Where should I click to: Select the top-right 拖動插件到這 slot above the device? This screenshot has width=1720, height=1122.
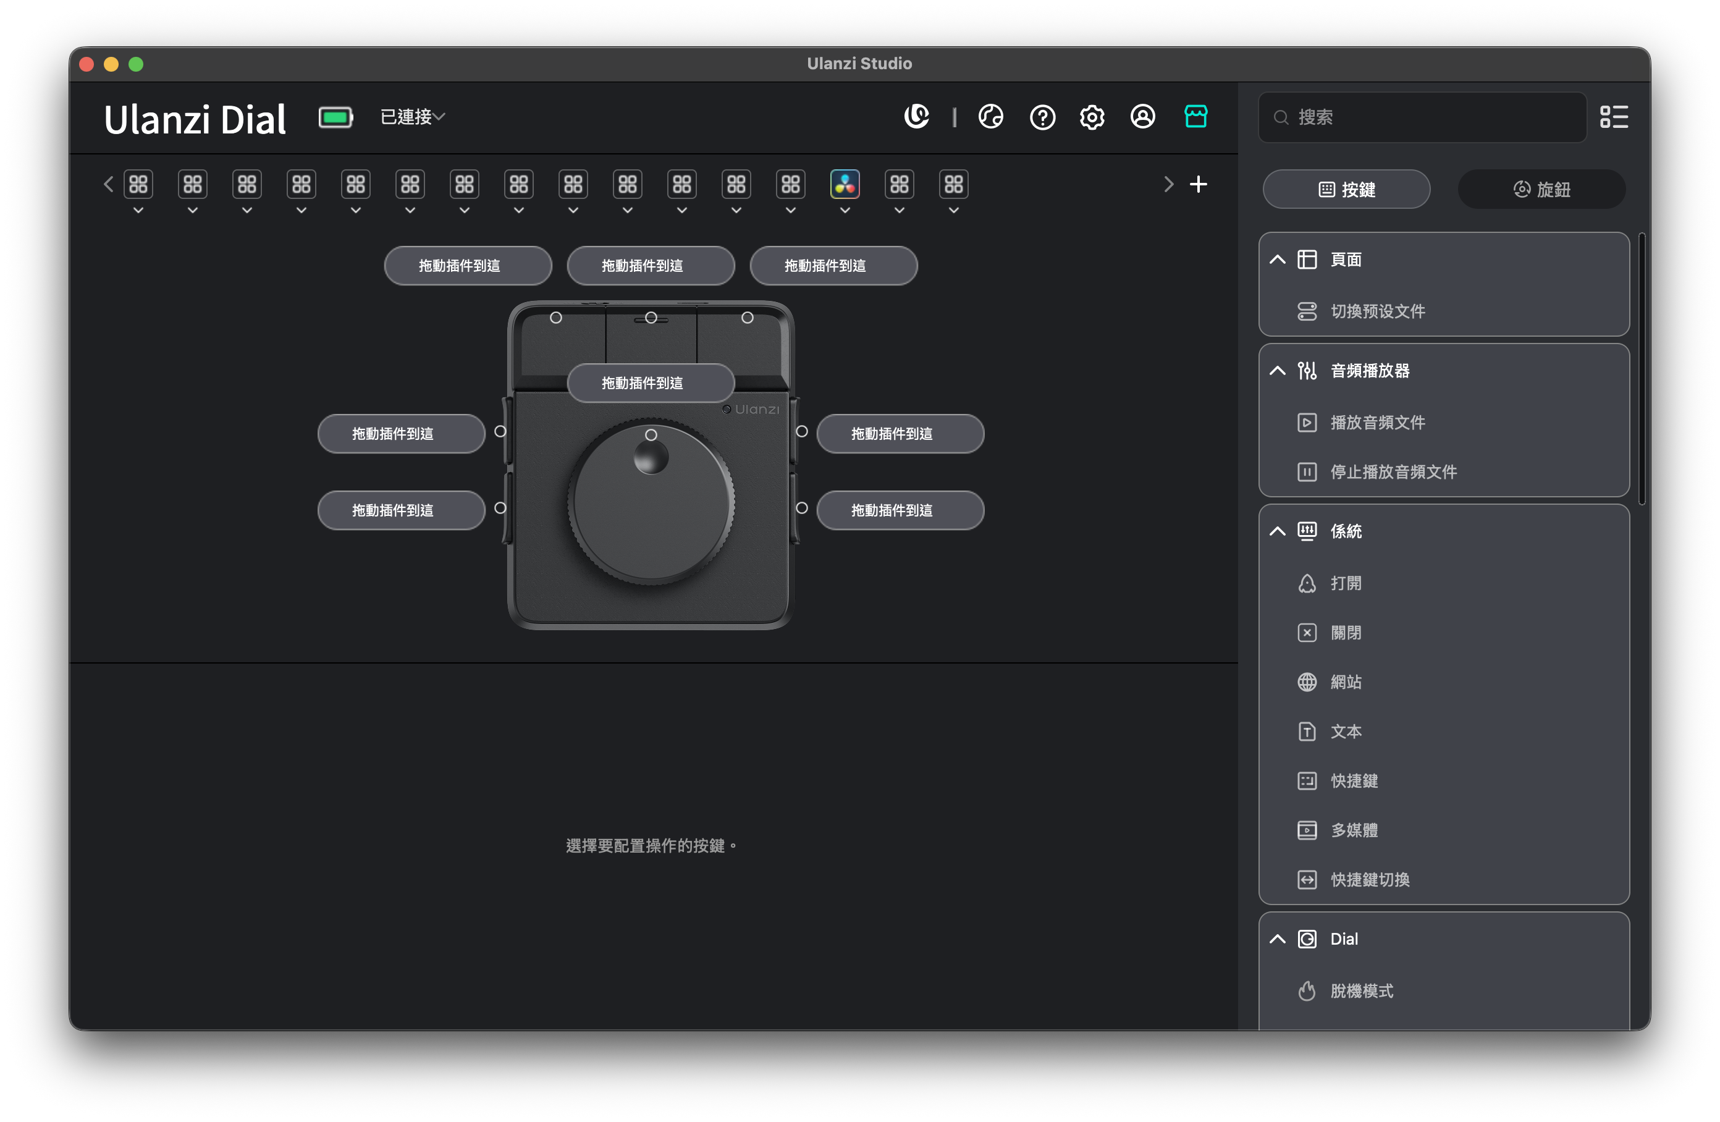coord(833,265)
